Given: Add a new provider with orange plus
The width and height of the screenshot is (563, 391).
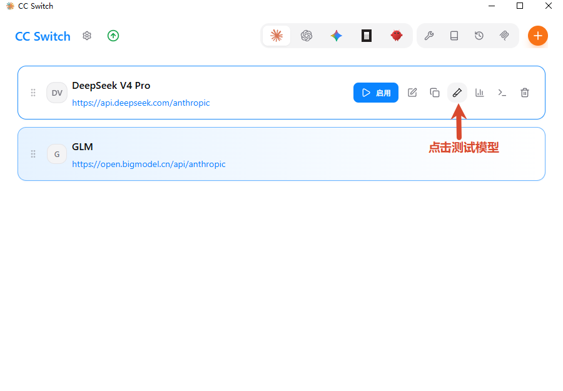Looking at the screenshot, I should tap(537, 36).
